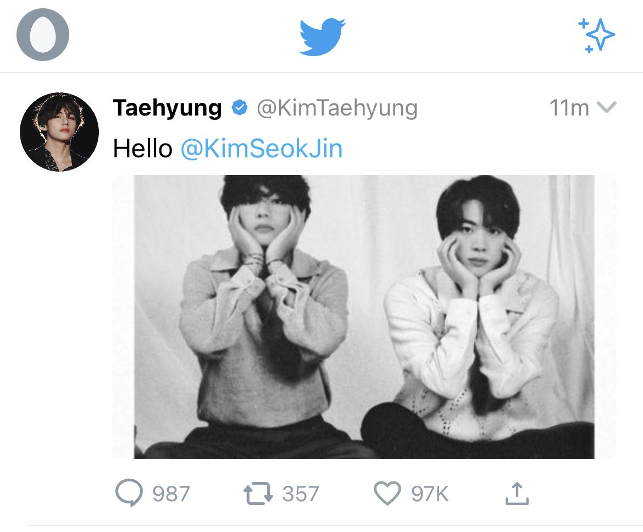This screenshot has height=532, width=643.
Task: Click the sparkle latest tweets icon
Action: pos(596,35)
